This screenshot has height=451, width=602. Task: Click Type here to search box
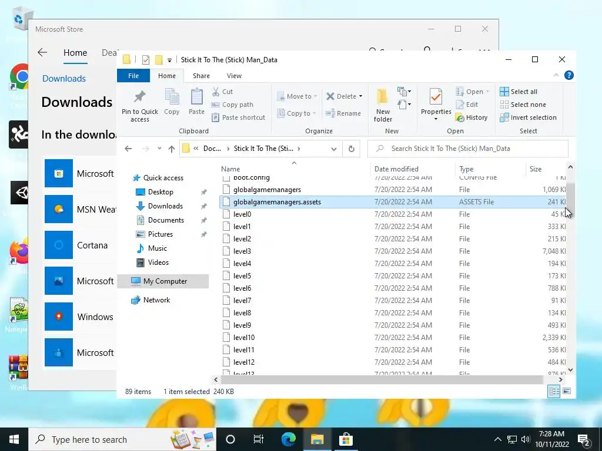coord(122,439)
